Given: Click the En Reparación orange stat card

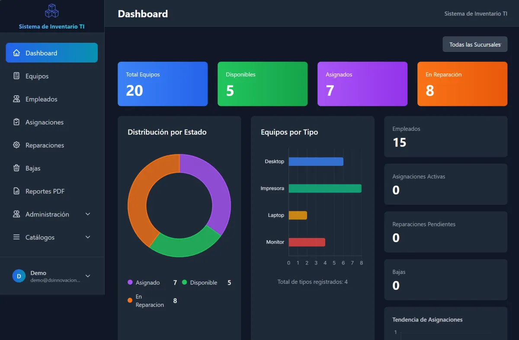Looking at the screenshot, I should 462,84.
